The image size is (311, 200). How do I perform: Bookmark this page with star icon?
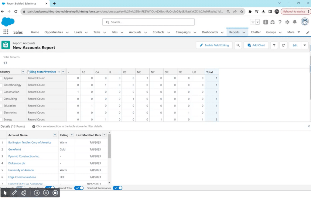point(241,12)
